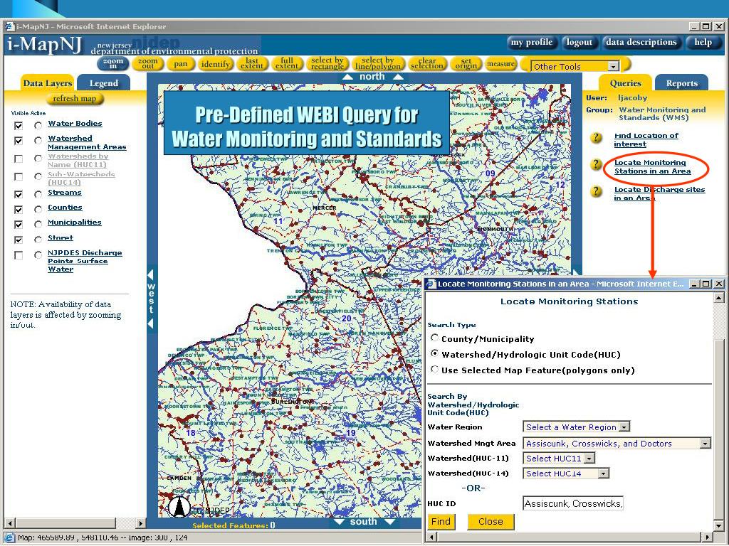Zoom map to full extent
This screenshot has height=546, width=729.
pyautogui.click(x=286, y=63)
